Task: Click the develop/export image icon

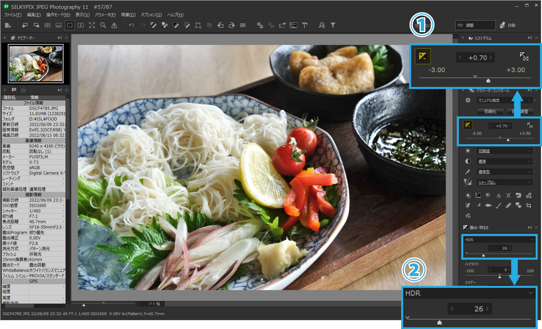Action: click(x=8, y=25)
